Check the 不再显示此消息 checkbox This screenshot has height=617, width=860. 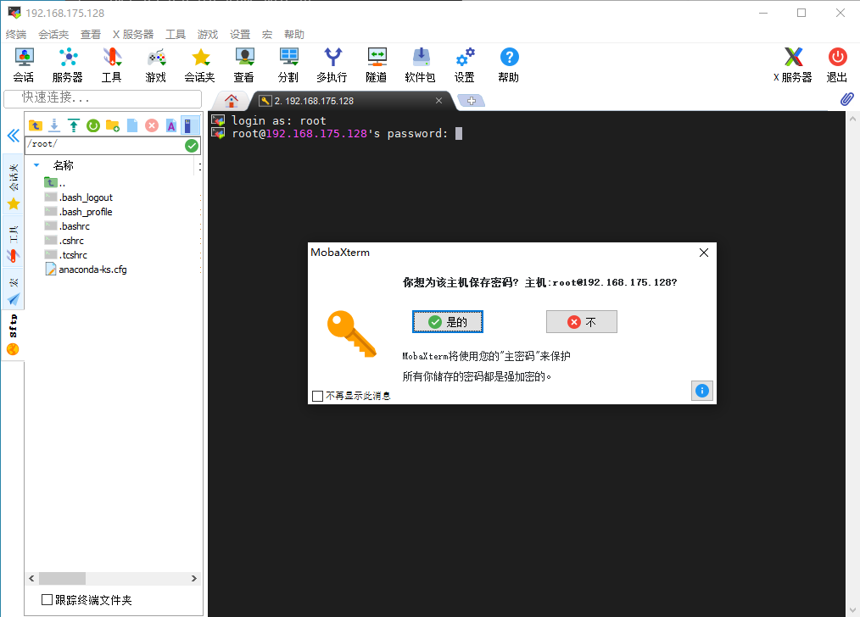317,396
